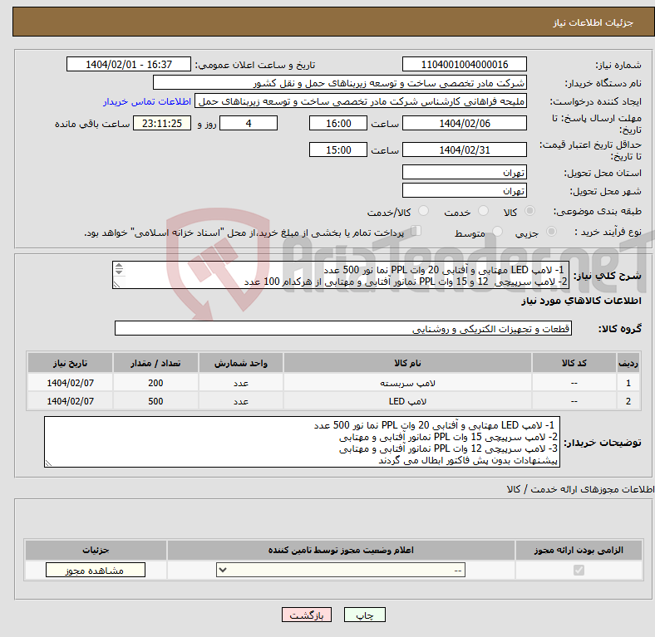Select the کالا/خدمت radio button

coord(424,211)
